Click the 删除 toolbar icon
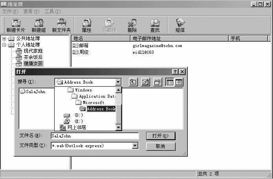 (x=132, y=26)
